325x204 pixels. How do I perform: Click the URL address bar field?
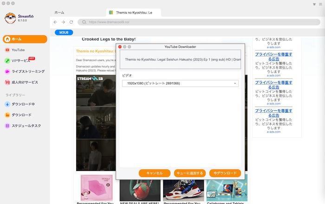click(x=199, y=22)
